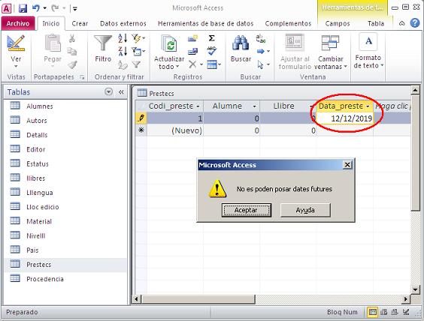This screenshot has width=424, height=321.
Task: Minimize the ribbon with the caret icon
Action: (402, 23)
